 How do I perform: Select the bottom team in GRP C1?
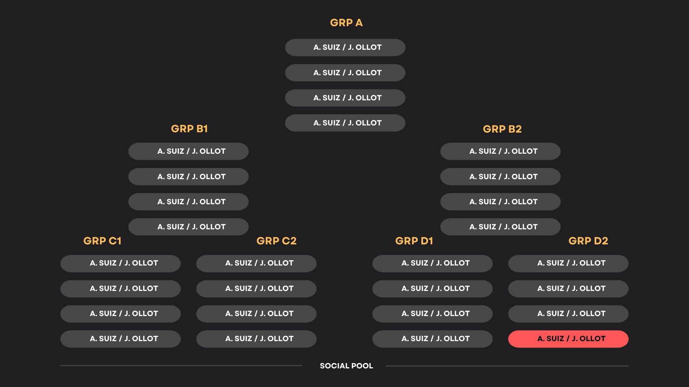(x=121, y=339)
